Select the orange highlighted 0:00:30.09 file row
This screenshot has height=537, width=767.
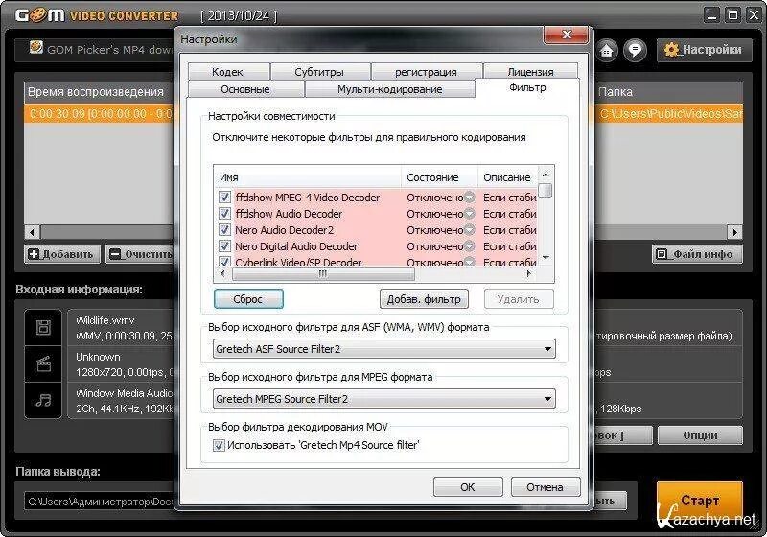coord(100,113)
